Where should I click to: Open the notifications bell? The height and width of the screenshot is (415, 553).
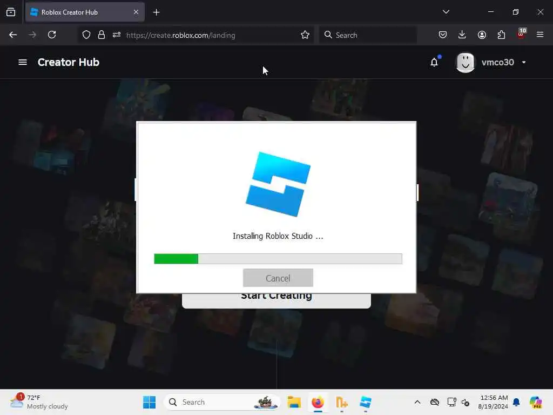(435, 62)
